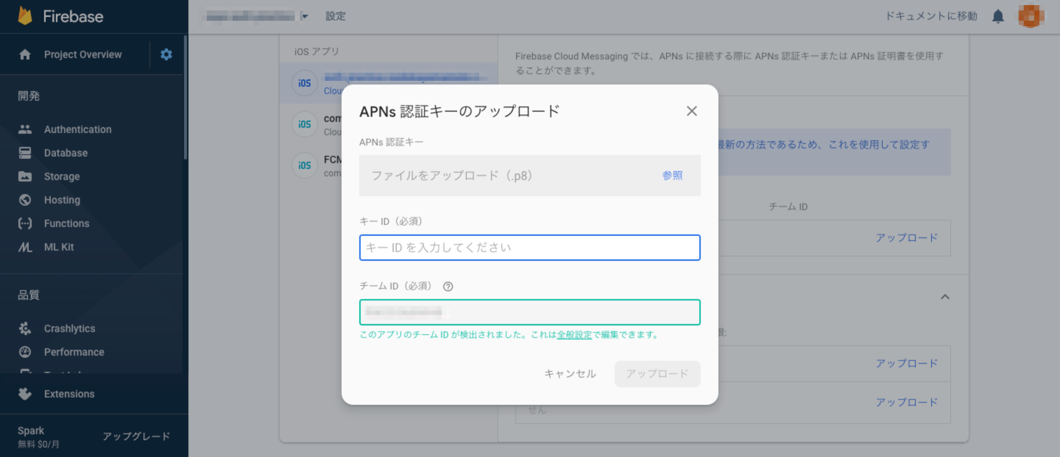Open Crashlytics in sidebar
This screenshot has width=1060, height=457.
[x=70, y=328]
